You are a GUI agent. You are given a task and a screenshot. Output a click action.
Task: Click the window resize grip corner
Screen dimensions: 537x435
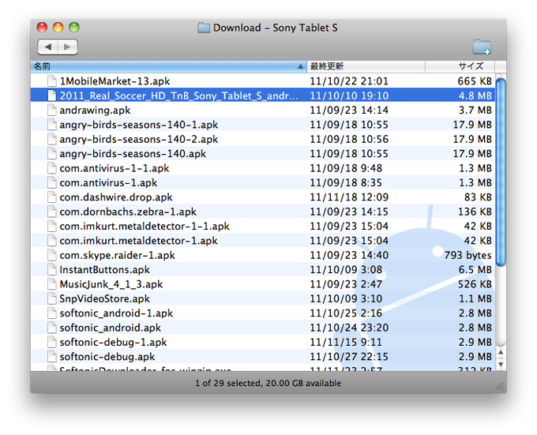coord(501,386)
